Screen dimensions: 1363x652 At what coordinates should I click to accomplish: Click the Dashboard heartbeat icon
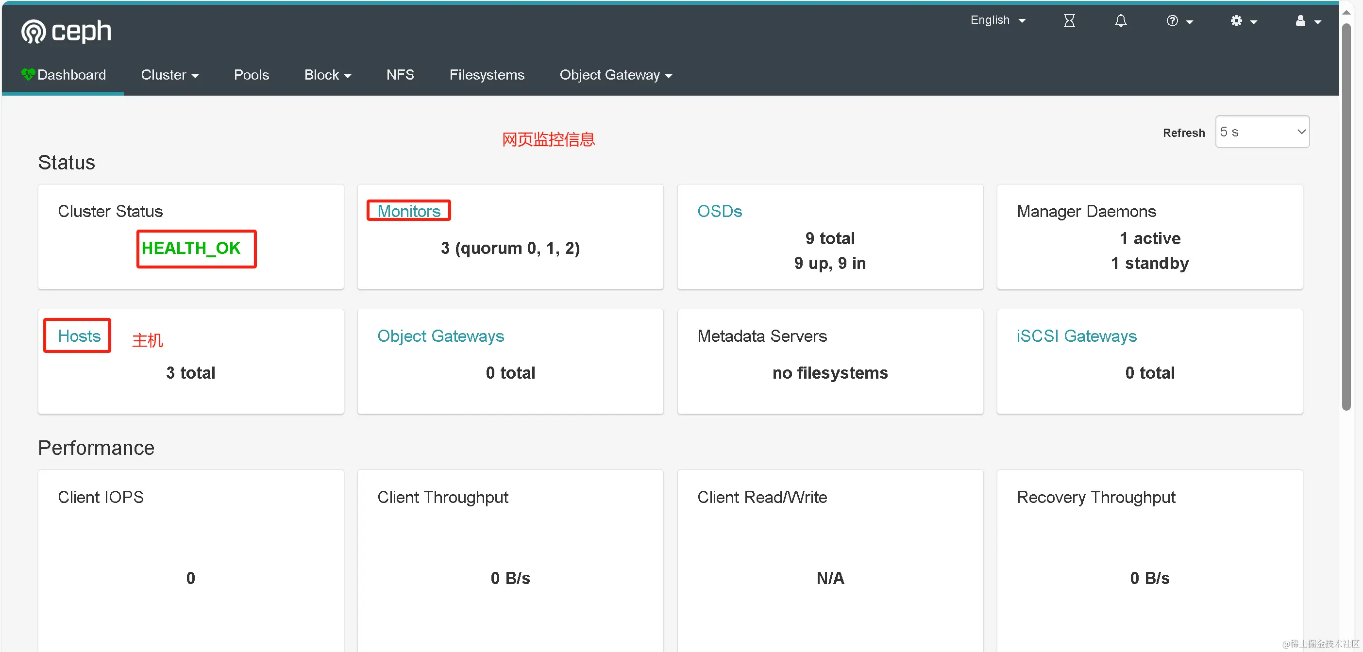tap(28, 75)
